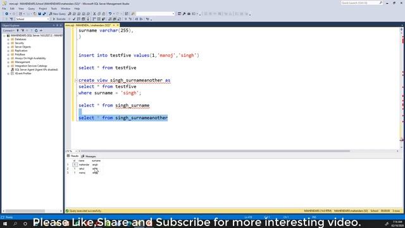Open the Window menu

(65, 8)
